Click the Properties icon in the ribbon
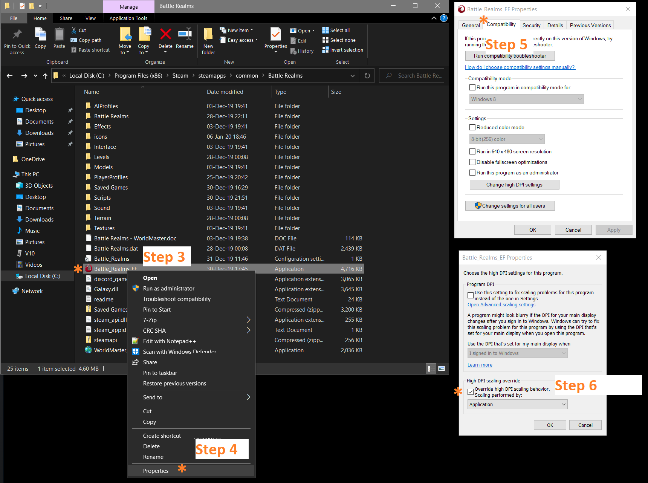The image size is (648, 483). pos(275,35)
